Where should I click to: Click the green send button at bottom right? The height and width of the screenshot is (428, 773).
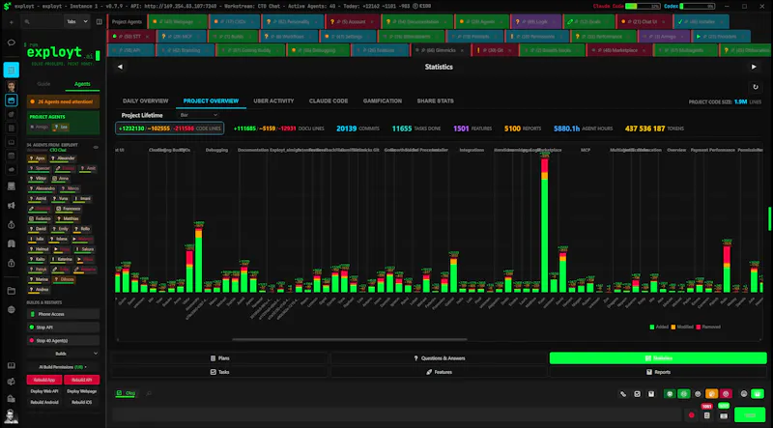point(750,415)
